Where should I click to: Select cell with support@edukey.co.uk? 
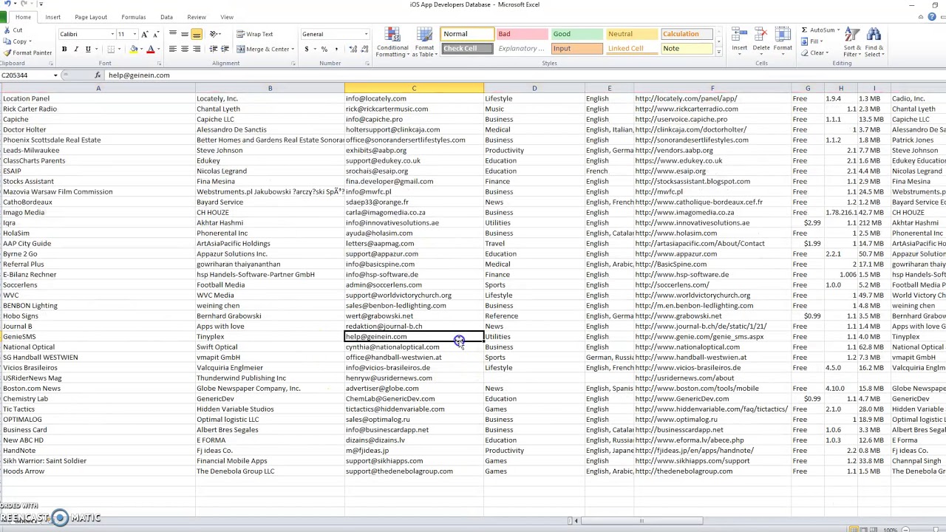click(x=414, y=160)
